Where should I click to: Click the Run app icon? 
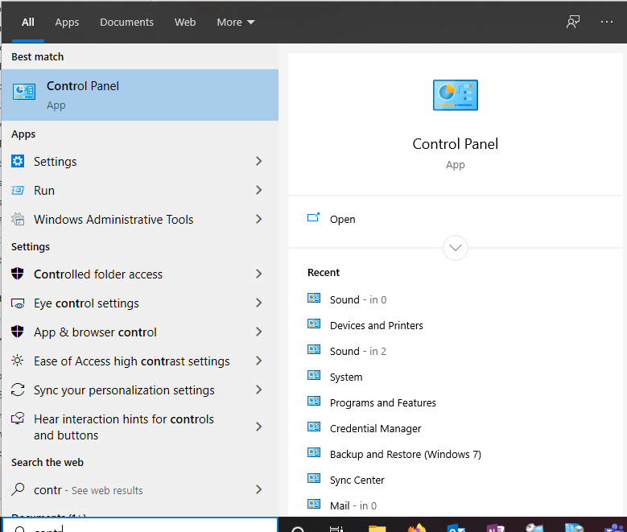click(x=18, y=191)
